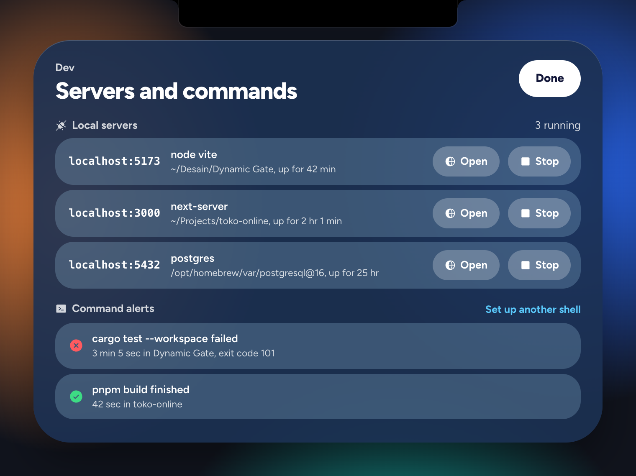Click the Command alerts terminal icon
The image size is (636, 476).
(x=61, y=309)
